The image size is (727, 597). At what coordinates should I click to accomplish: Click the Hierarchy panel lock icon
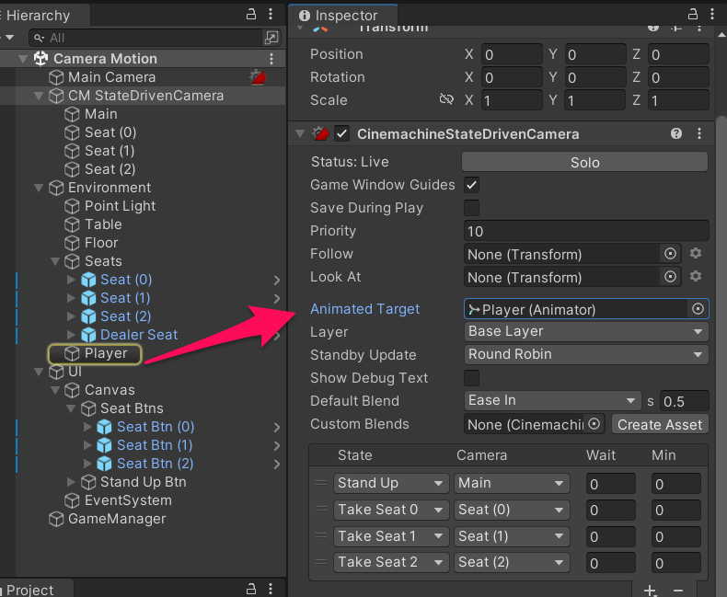point(251,15)
